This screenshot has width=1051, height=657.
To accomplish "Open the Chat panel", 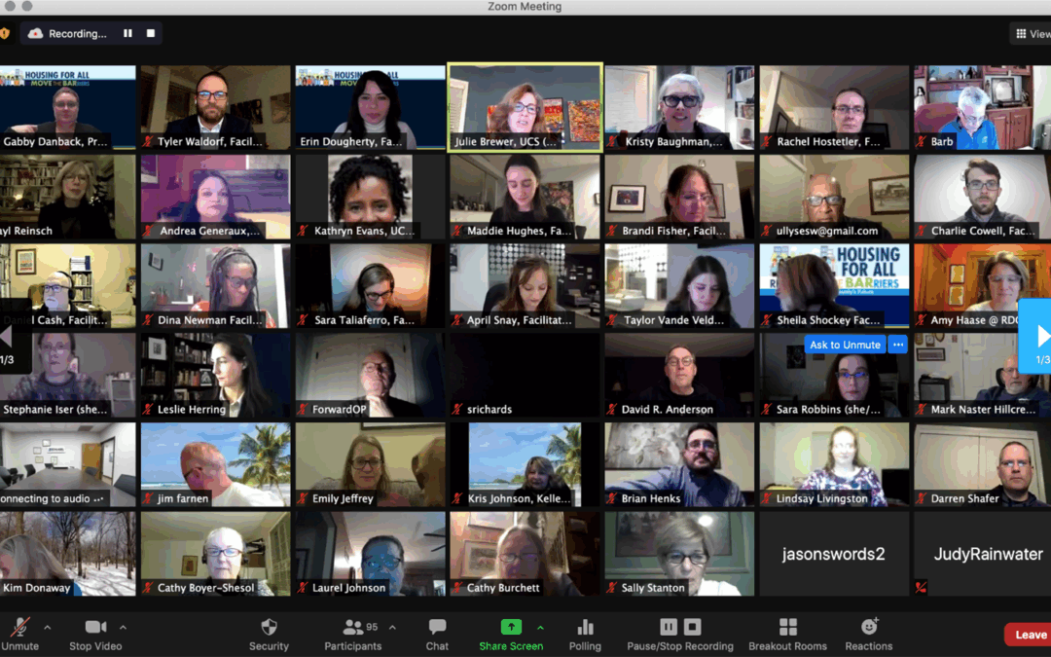I will pos(437,633).
